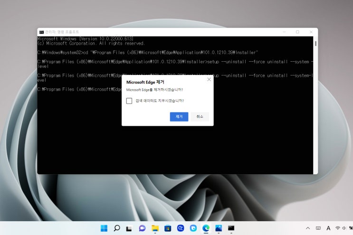Open Microsoft Store on taskbar
The image size is (353, 235).
click(x=168, y=228)
